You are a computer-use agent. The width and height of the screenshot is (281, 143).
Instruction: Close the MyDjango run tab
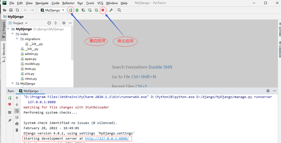point(41,91)
